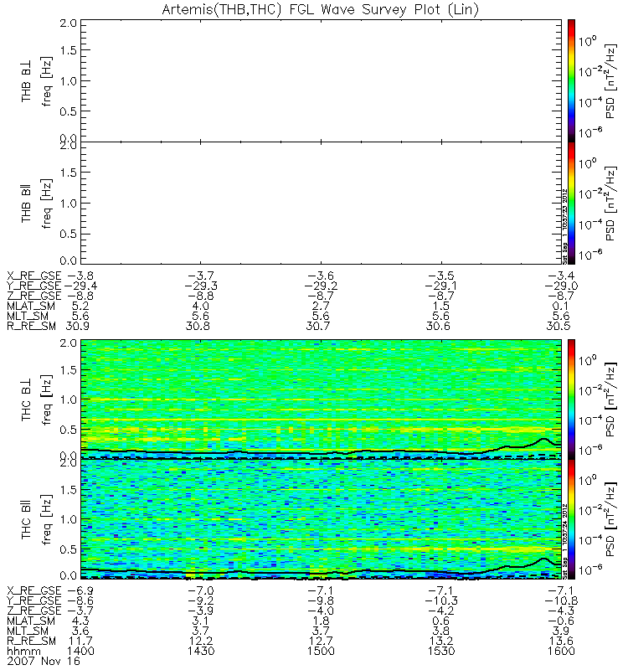Click the THC Y_RE_GSE value '-8.6'
This screenshot has height=670, width=628.
pos(80,600)
